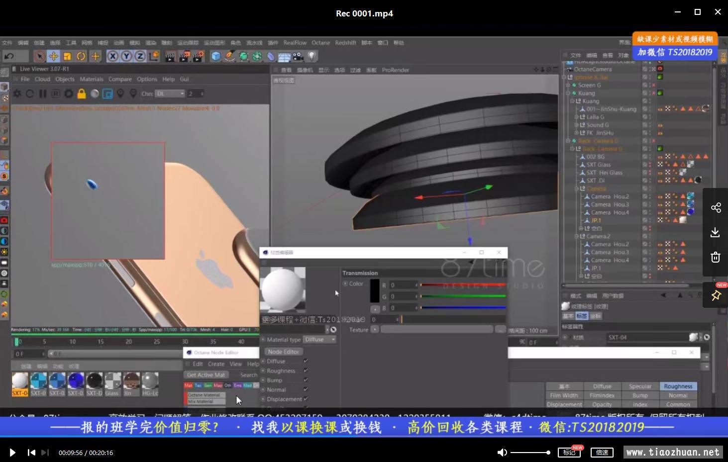This screenshot has width=728, height=462.
Task: Toggle the Z axis lock
Action: click(140, 56)
